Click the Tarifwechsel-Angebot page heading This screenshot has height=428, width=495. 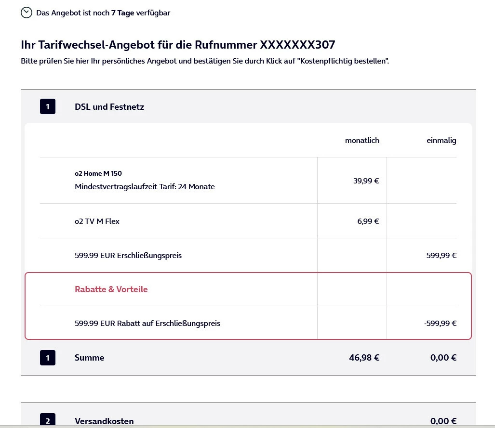178,45
